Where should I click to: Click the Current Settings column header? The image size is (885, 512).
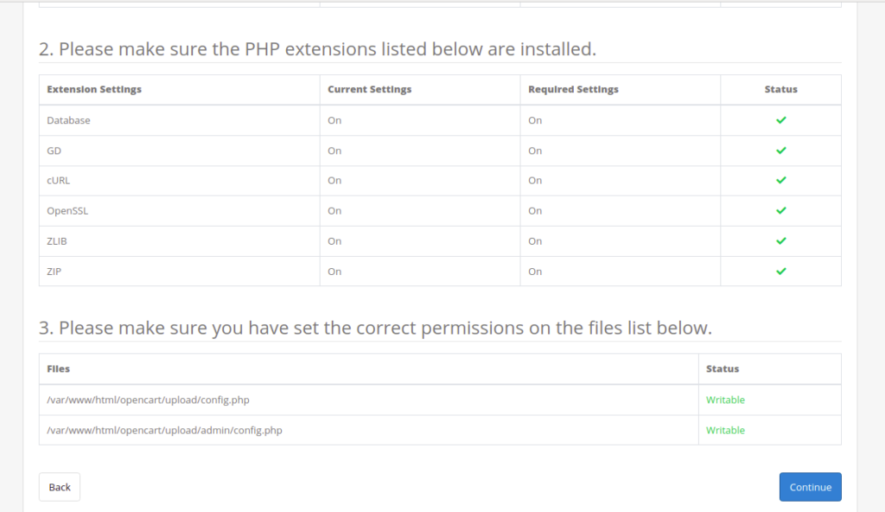click(370, 89)
